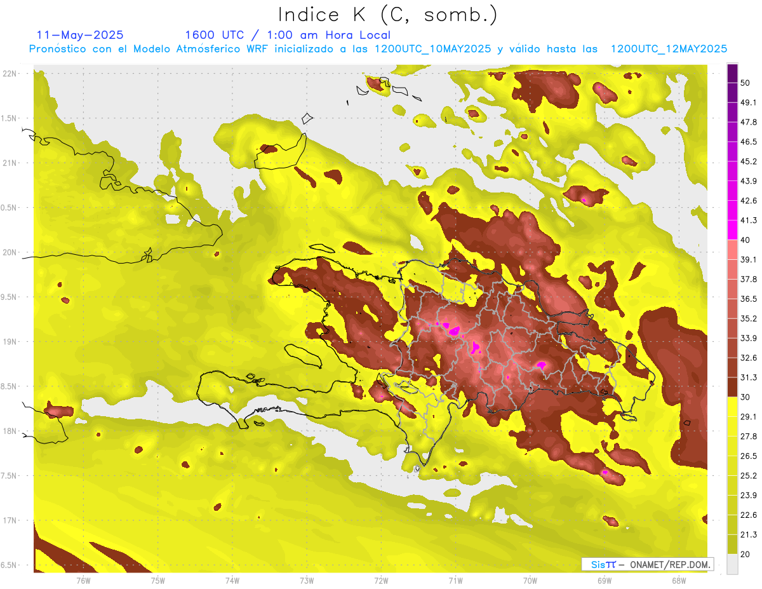762x589 pixels.
Task: Click the colorbar value '32.6'
Action: tap(749, 358)
